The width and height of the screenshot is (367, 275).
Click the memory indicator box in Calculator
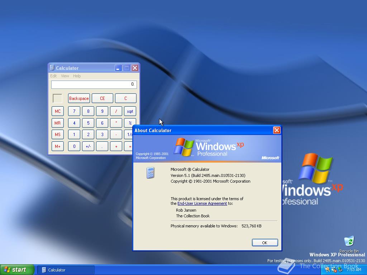[x=58, y=98]
